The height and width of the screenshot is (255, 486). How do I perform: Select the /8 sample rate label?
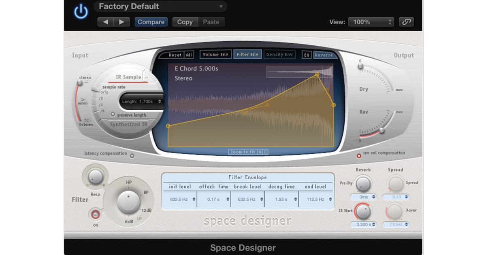(102, 111)
